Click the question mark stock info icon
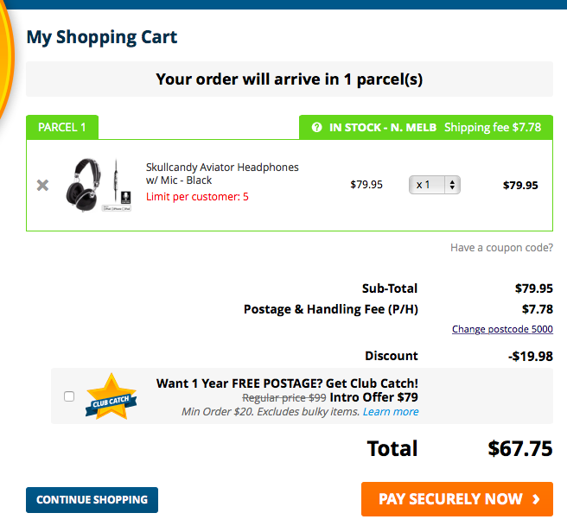Image resolution: width=567 pixels, height=532 pixels. [x=317, y=128]
